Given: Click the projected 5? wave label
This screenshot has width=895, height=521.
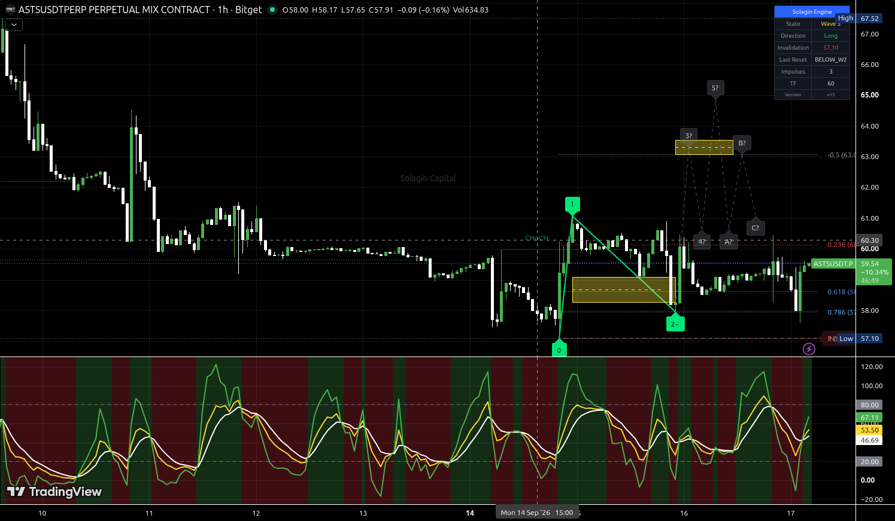Looking at the screenshot, I should coord(715,88).
